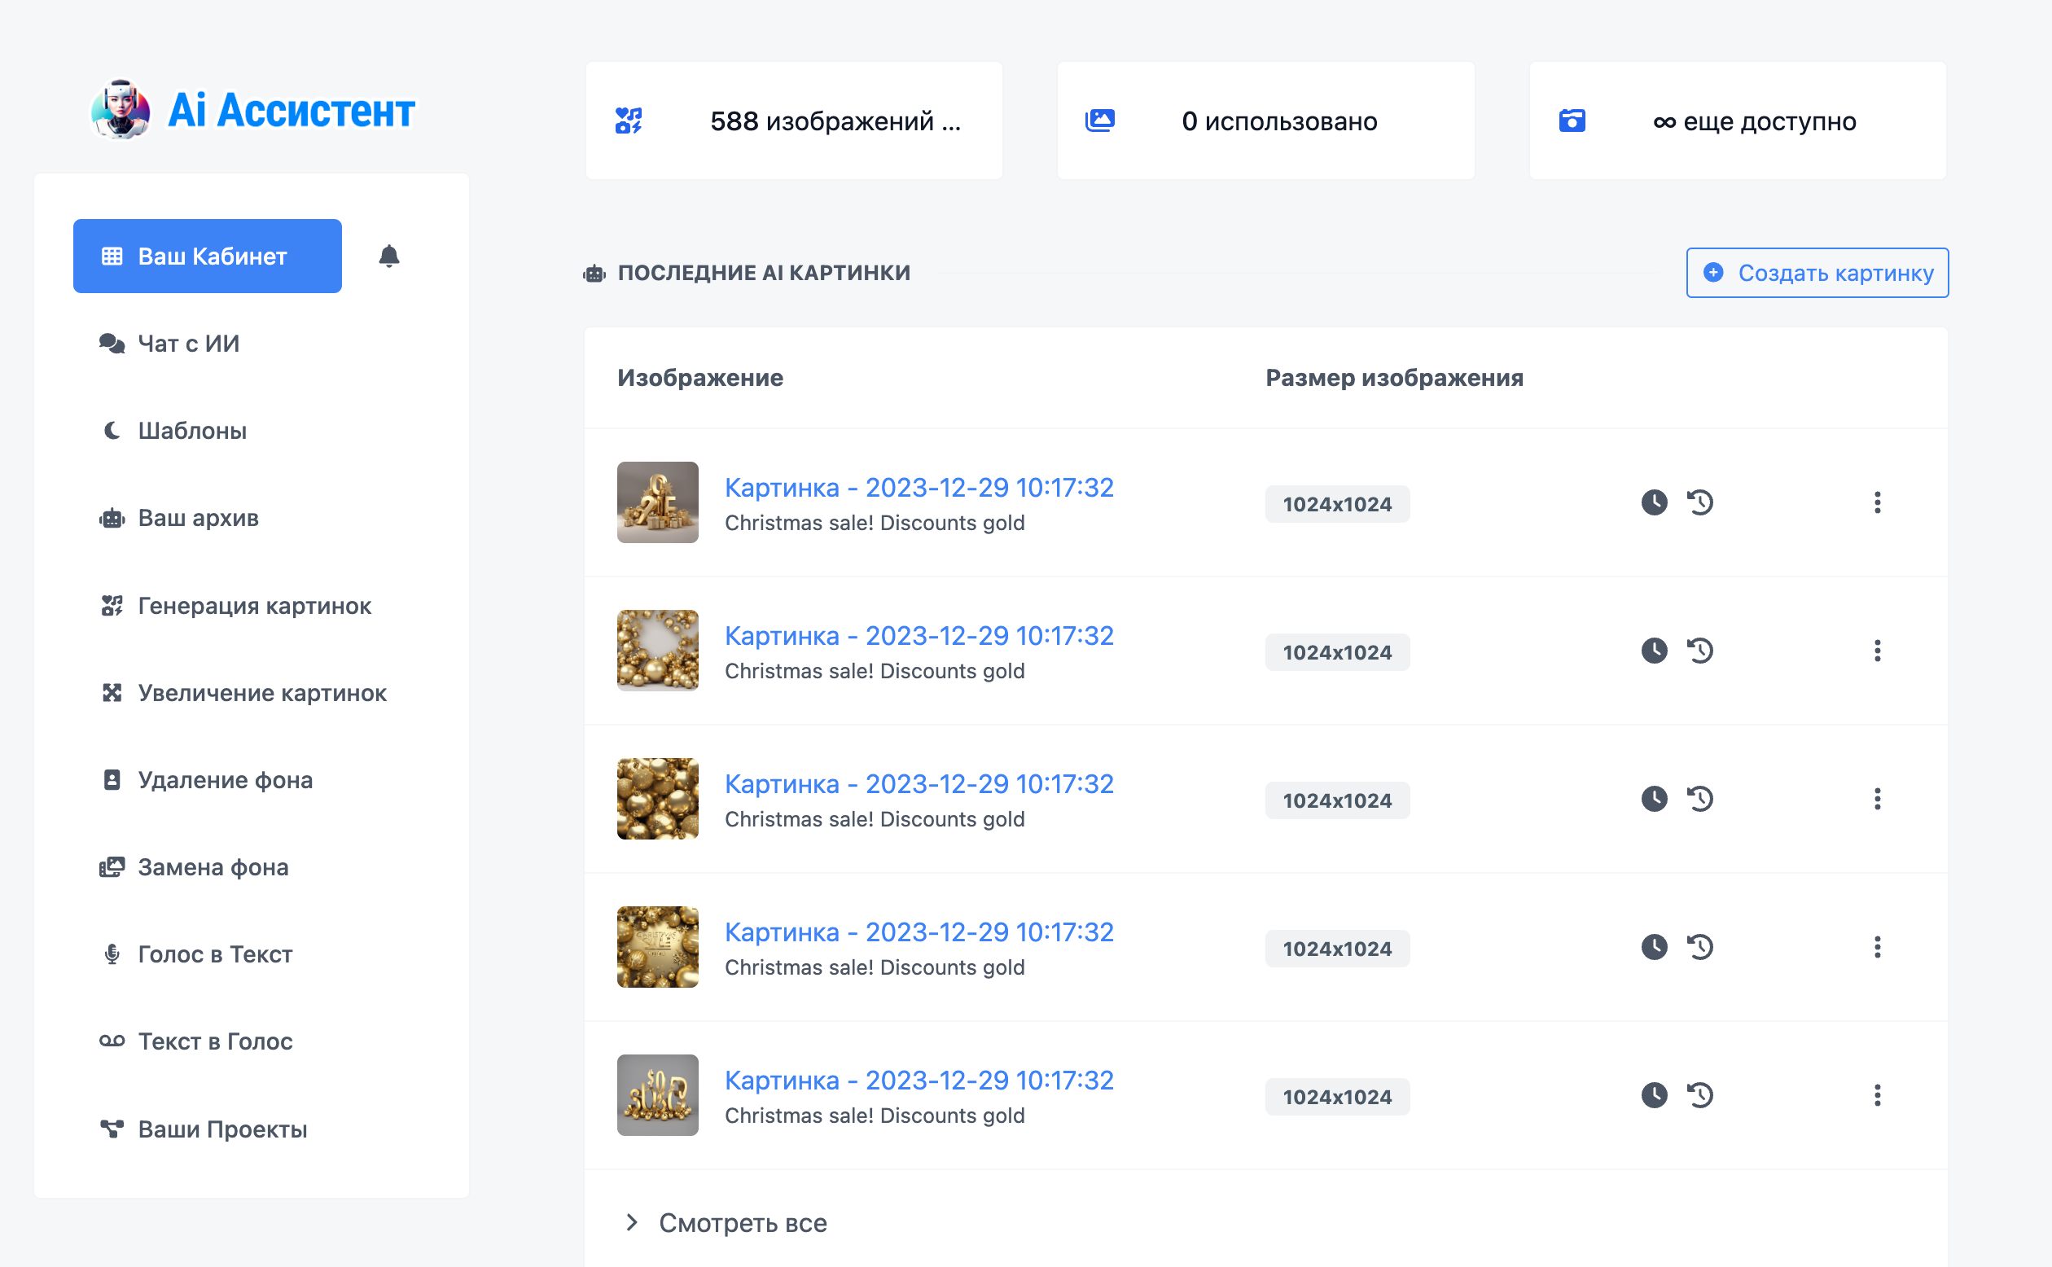This screenshot has height=1267, width=2052.
Task: Click golden baubles thumbnail in third row
Action: (658, 800)
